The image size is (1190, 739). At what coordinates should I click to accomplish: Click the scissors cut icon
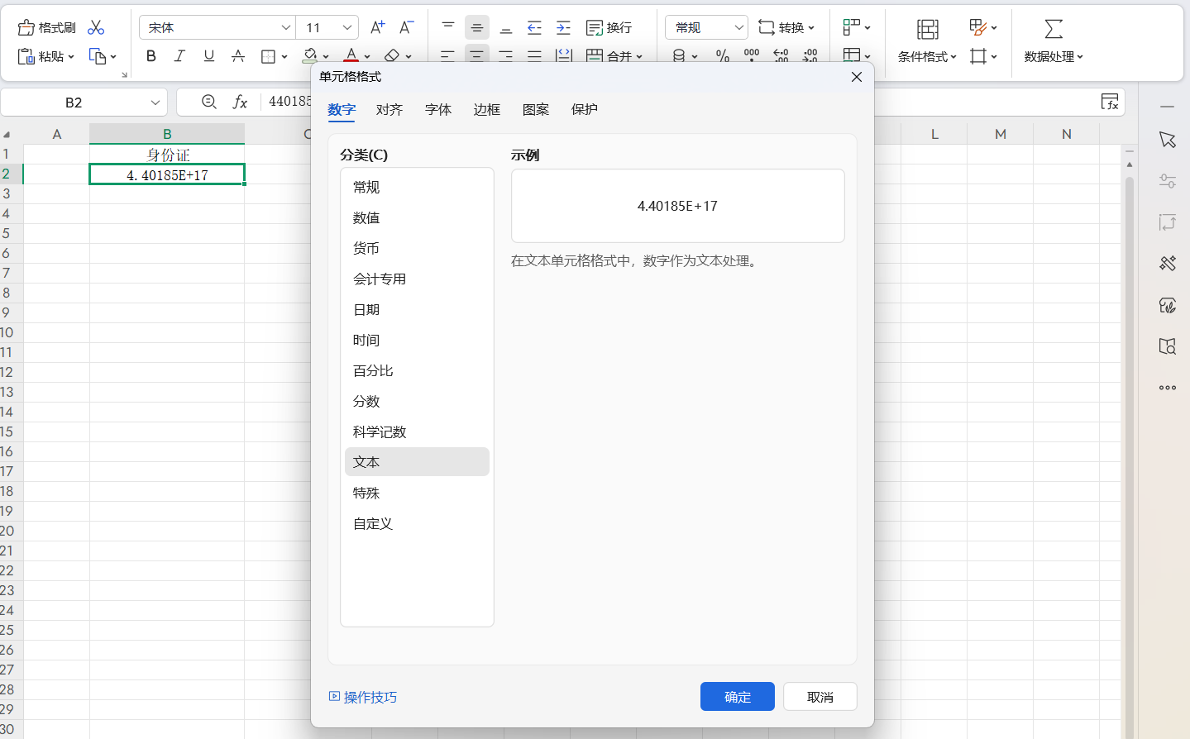(x=96, y=26)
